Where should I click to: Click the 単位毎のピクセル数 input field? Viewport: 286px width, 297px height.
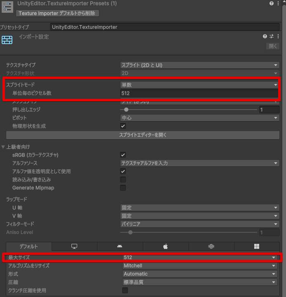click(199, 93)
